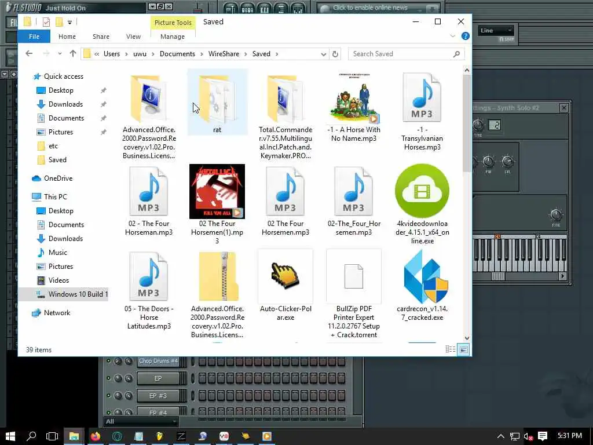The image size is (593, 445).
Task: Select the Auto-Clicker-Polar.exe icon
Action: (x=285, y=276)
